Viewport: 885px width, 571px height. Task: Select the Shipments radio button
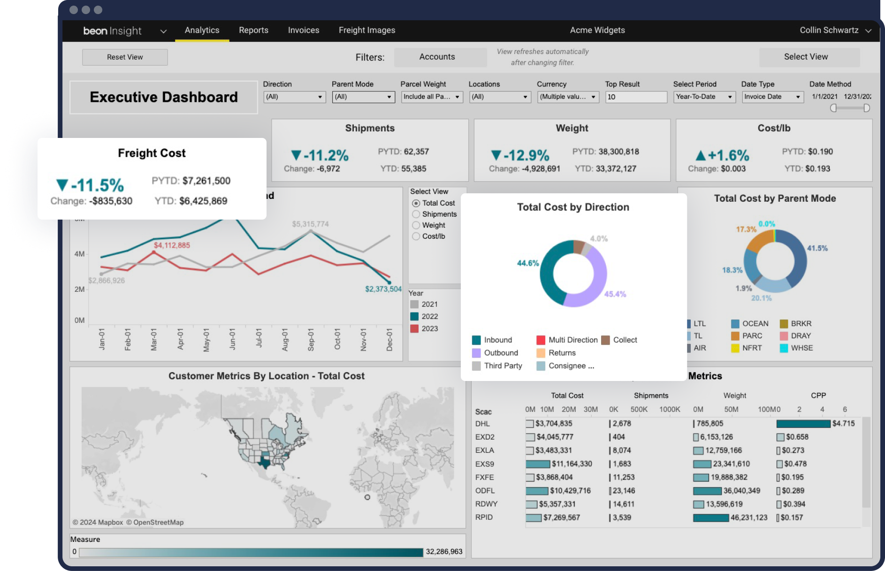[x=416, y=214]
